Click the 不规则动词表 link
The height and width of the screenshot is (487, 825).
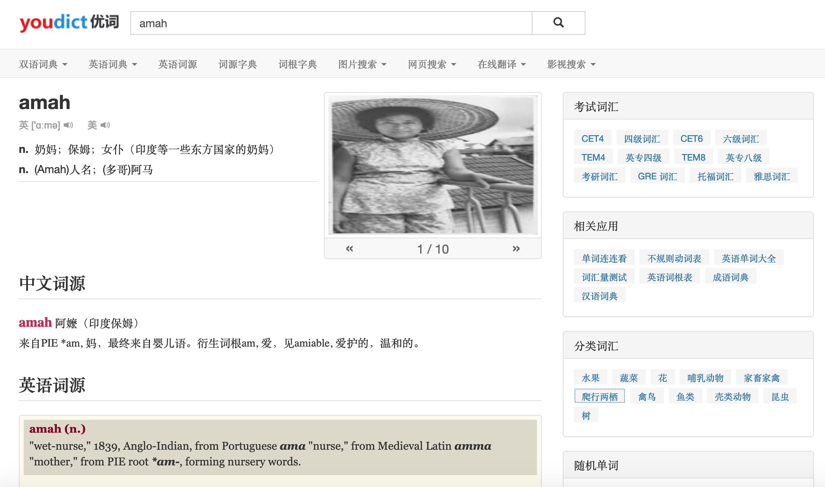[x=674, y=258]
